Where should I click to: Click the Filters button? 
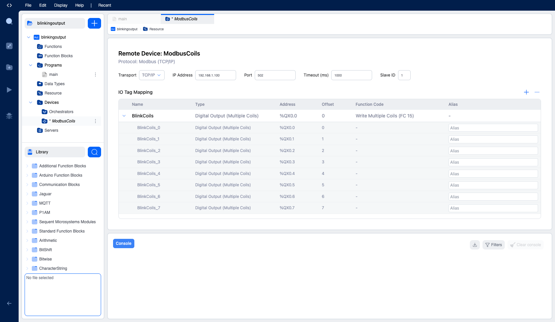coord(493,245)
